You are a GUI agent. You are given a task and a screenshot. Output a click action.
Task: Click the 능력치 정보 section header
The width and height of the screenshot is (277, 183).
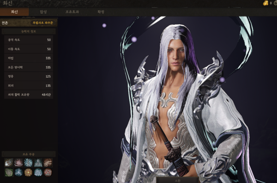(29, 31)
